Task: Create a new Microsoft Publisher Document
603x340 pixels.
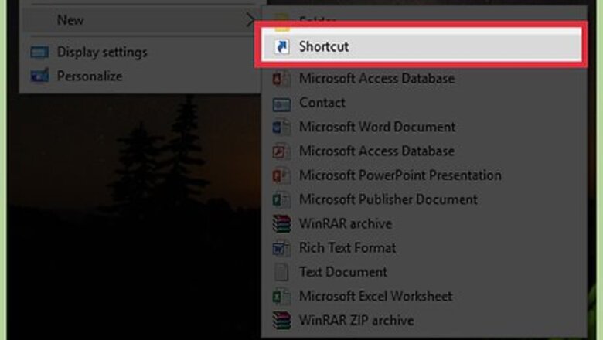Action: pyautogui.click(x=424, y=199)
